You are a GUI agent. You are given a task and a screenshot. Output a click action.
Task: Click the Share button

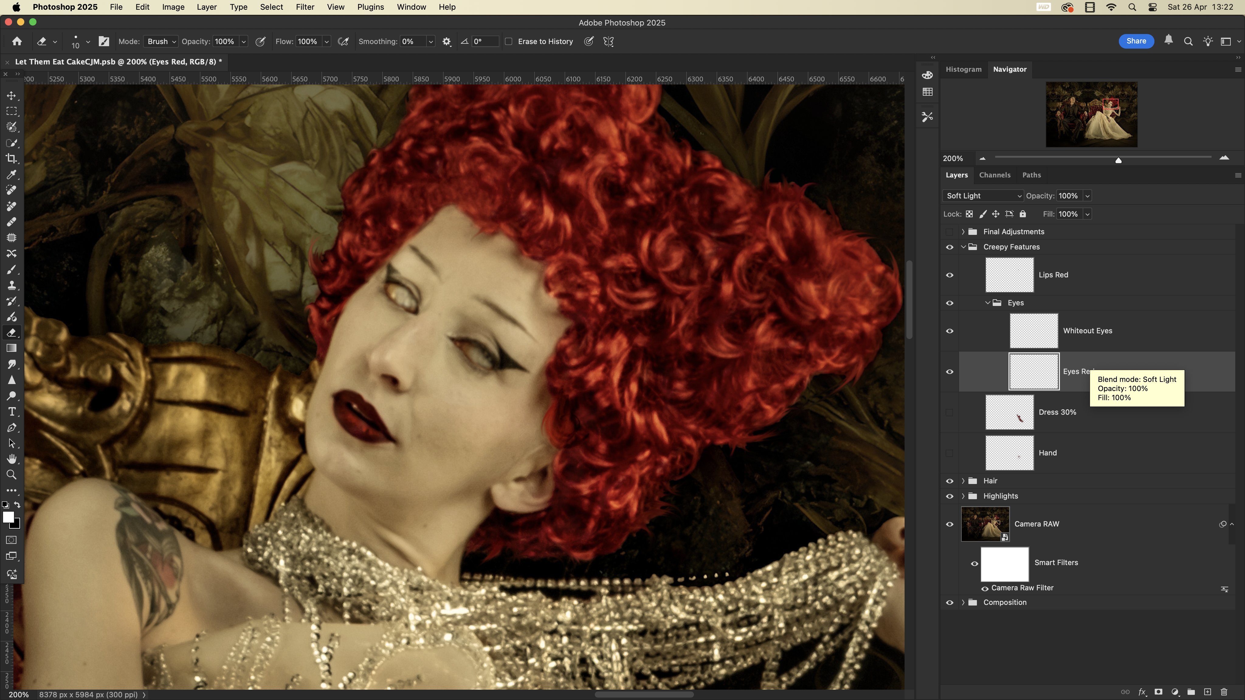1136,41
